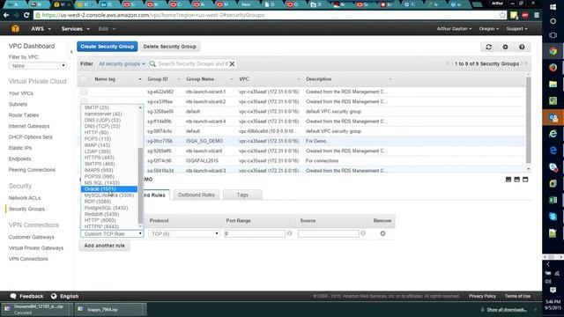Open the Arthur Dayton account dropdown
This screenshot has width=564, height=317.
(454, 29)
